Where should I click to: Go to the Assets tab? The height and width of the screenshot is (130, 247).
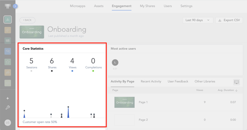pos(99,6)
